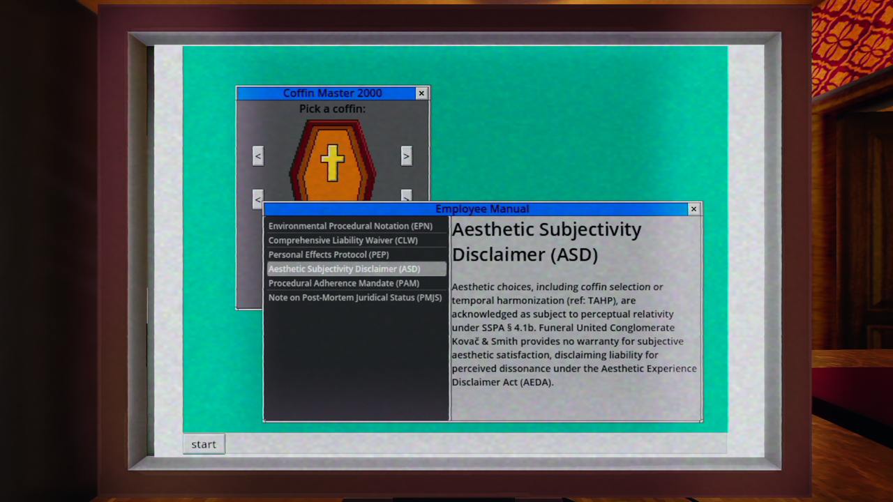The image size is (893, 502).
Task: Select Comprehensive Liability Waiver (CLW)
Action: pos(357,240)
